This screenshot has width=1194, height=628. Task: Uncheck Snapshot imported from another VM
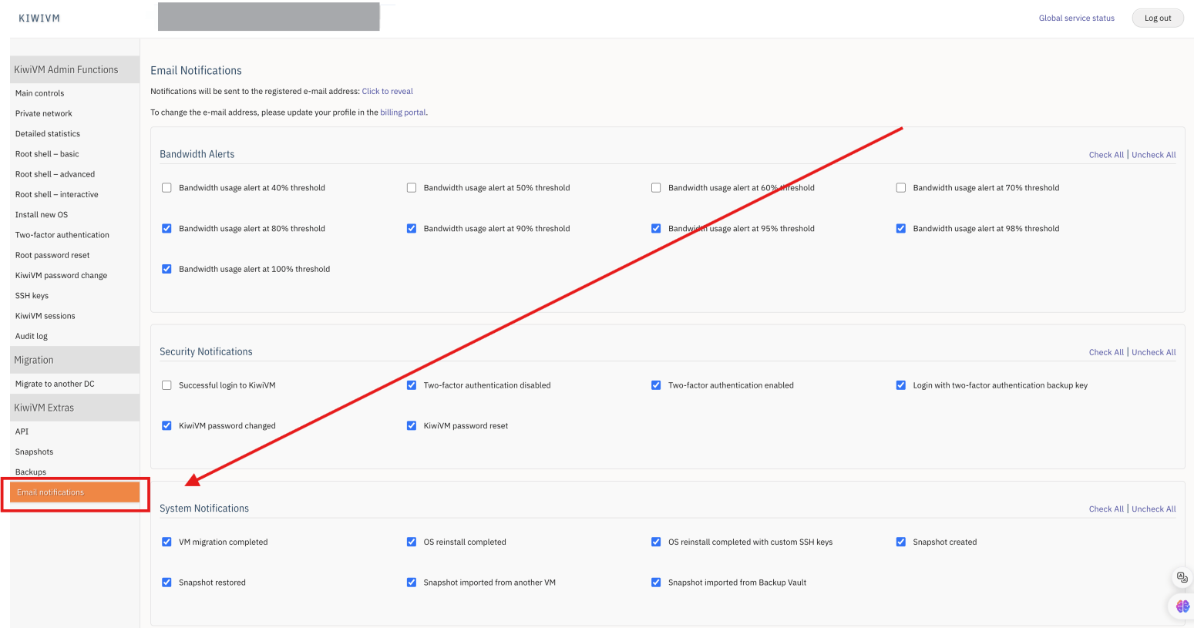pyautogui.click(x=412, y=583)
